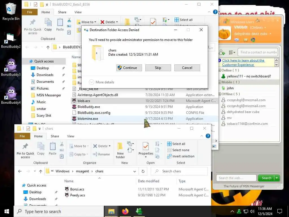289x217 pixels.
Task: Open BonziBuddy3 desktop shortcut
Action: 11,67
